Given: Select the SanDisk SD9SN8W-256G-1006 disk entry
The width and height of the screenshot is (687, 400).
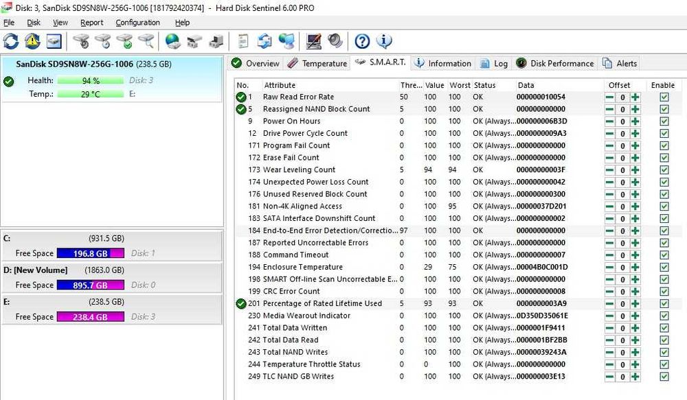Looking at the screenshot, I should pyautogui.click(x=112, y=79).
